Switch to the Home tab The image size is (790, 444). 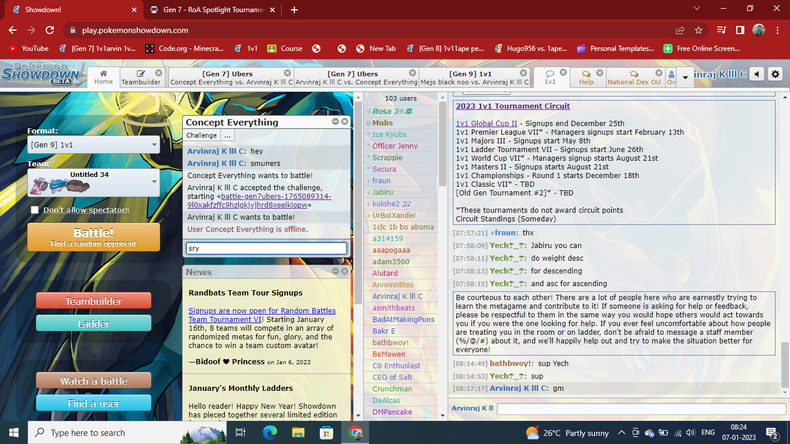point(104,77)
